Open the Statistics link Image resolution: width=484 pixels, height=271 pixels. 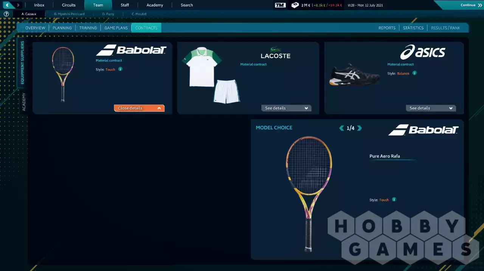(x=413, y=28)
